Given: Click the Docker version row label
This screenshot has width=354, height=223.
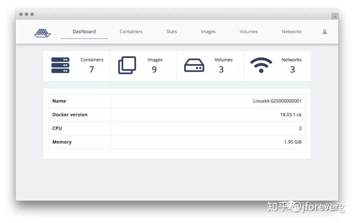Looking at the screenshot, I should tap(70, 115).
